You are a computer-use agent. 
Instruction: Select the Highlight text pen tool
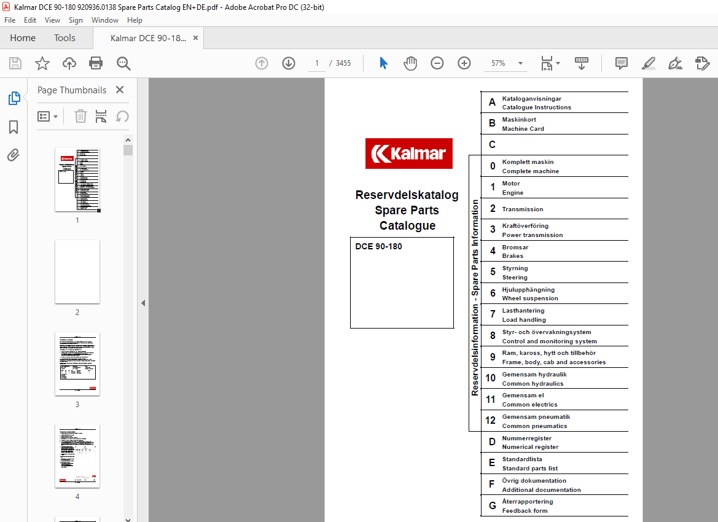pyautogui.click(x=649, y=63)
